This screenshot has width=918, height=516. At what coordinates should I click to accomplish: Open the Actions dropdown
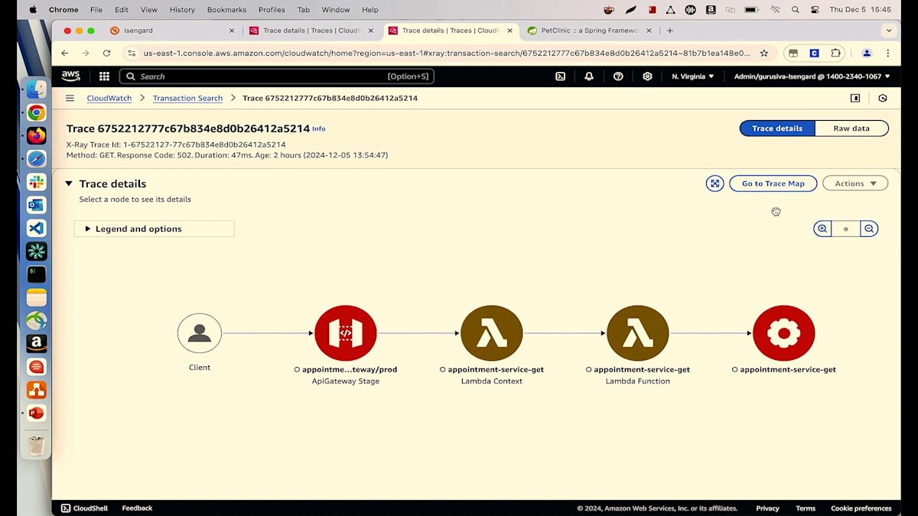coord(855,183)
